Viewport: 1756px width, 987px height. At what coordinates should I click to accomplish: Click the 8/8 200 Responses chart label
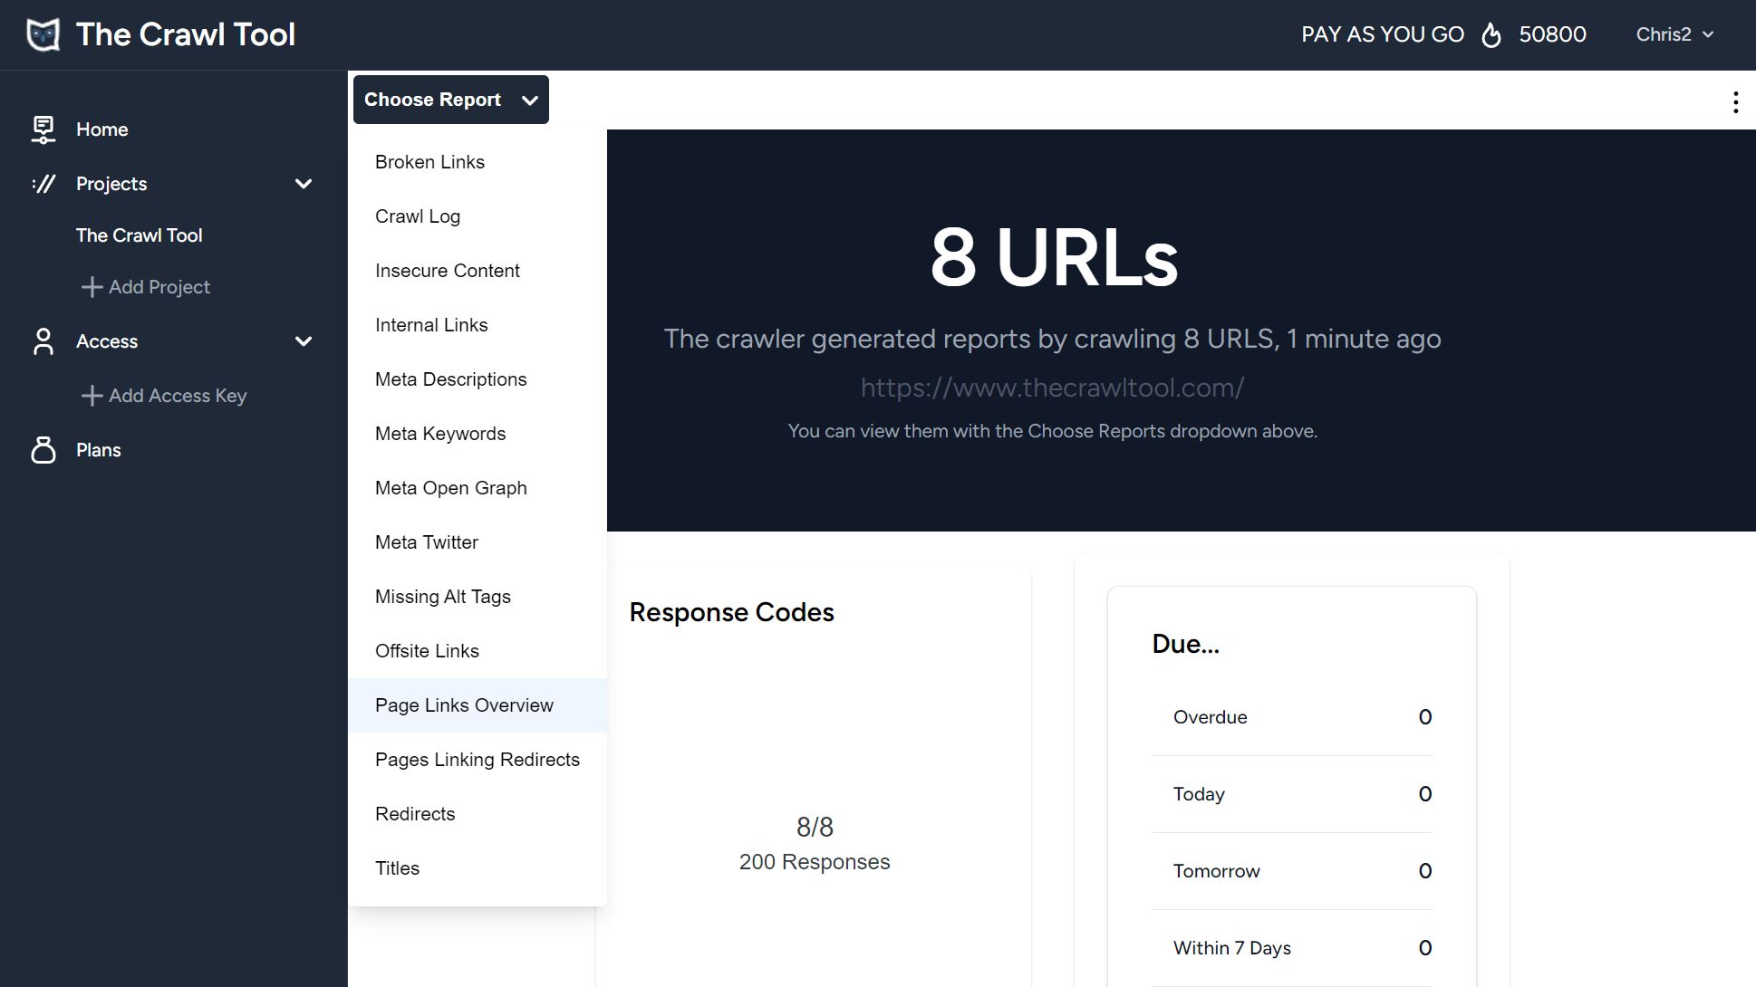coord(815,844)
